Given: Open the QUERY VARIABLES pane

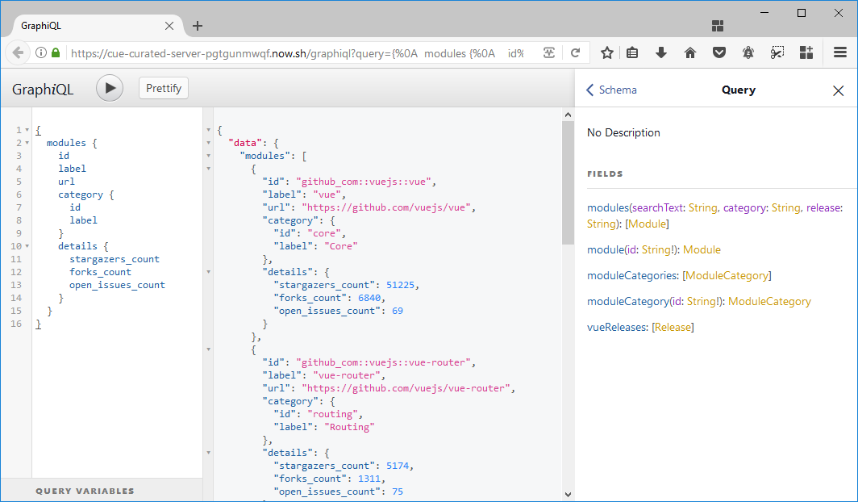Looking at the screenshot, I should pos(102,491).
